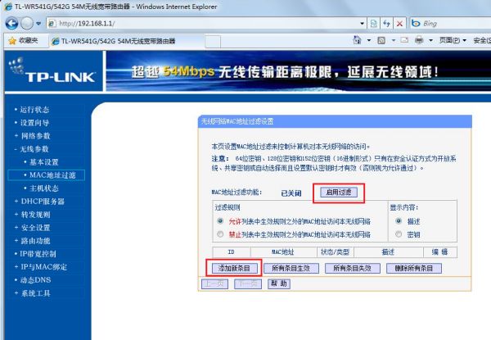491x340 pixels.
Task: Expand DHCP服务器 in the sidebar
Action: point(43,202)
